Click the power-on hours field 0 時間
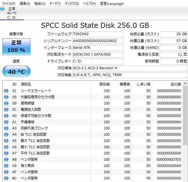This screenshot has height=182, width=188. 174,61
